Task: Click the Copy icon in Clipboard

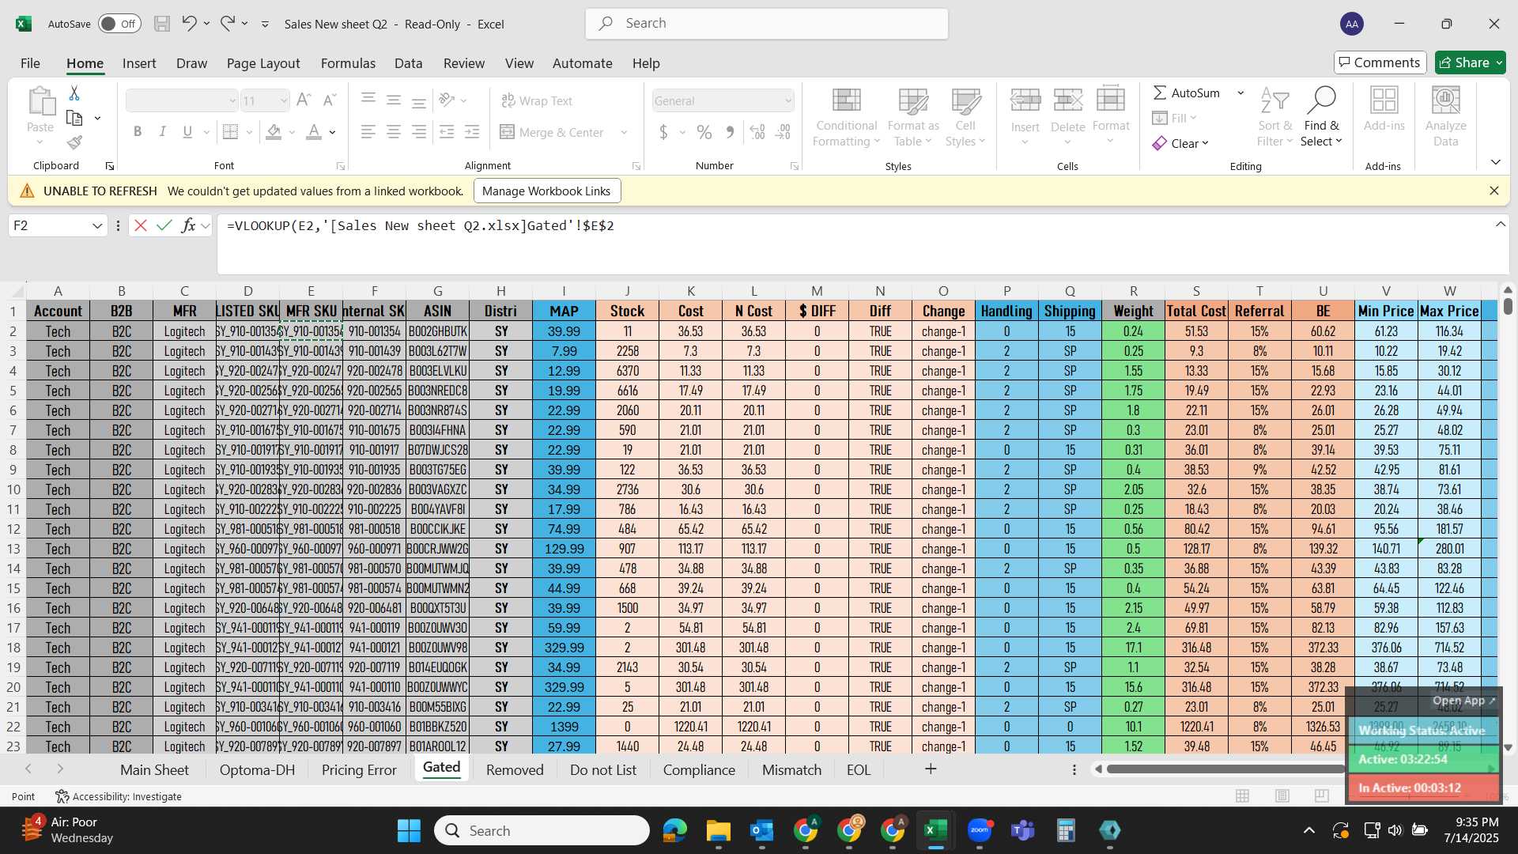Action: coord(75,119)
